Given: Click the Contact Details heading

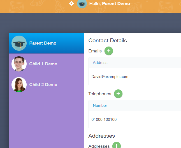Looking at the screenshot, I should pos(108,41).
